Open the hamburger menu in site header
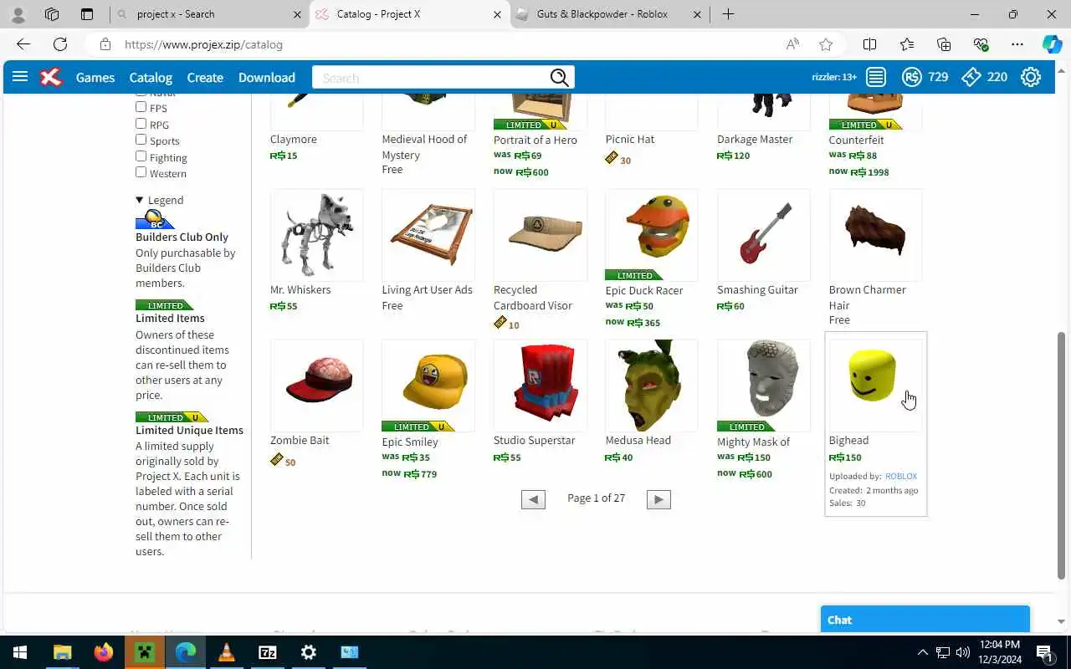 click(x=20, y=77)
